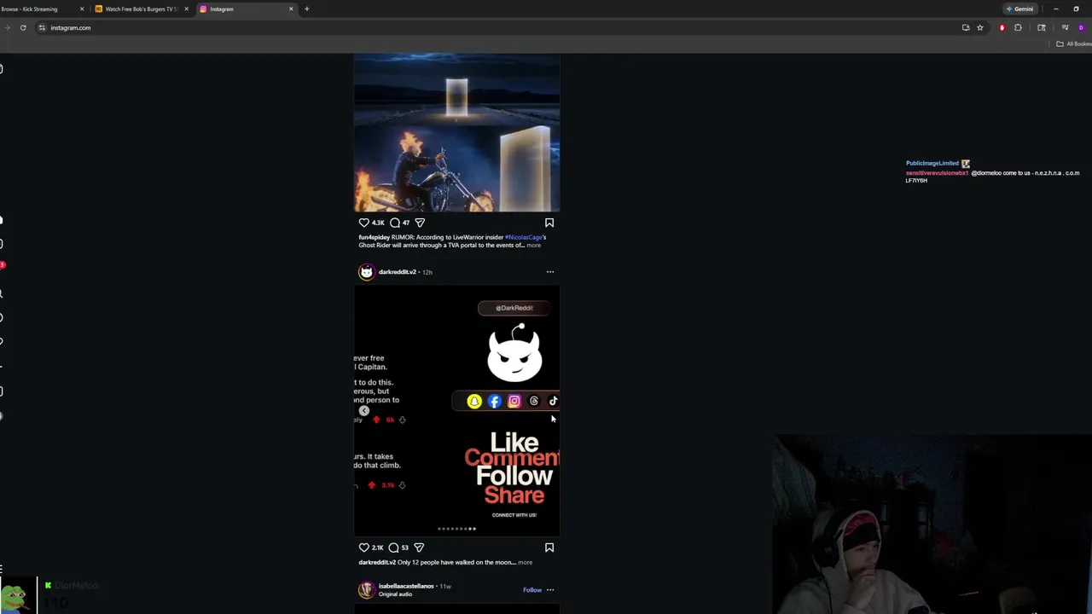Expand 'more' on the darkreddit.v2 caption

pyautogui.click(x=525, y=563)
